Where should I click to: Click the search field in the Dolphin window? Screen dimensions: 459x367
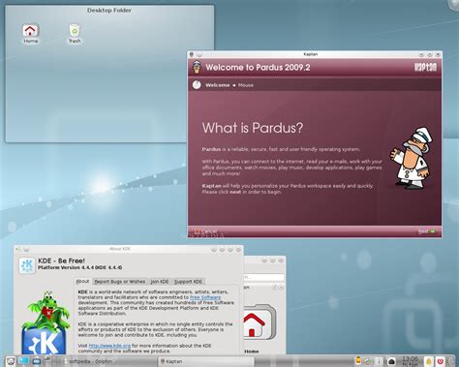pos(264,277)
